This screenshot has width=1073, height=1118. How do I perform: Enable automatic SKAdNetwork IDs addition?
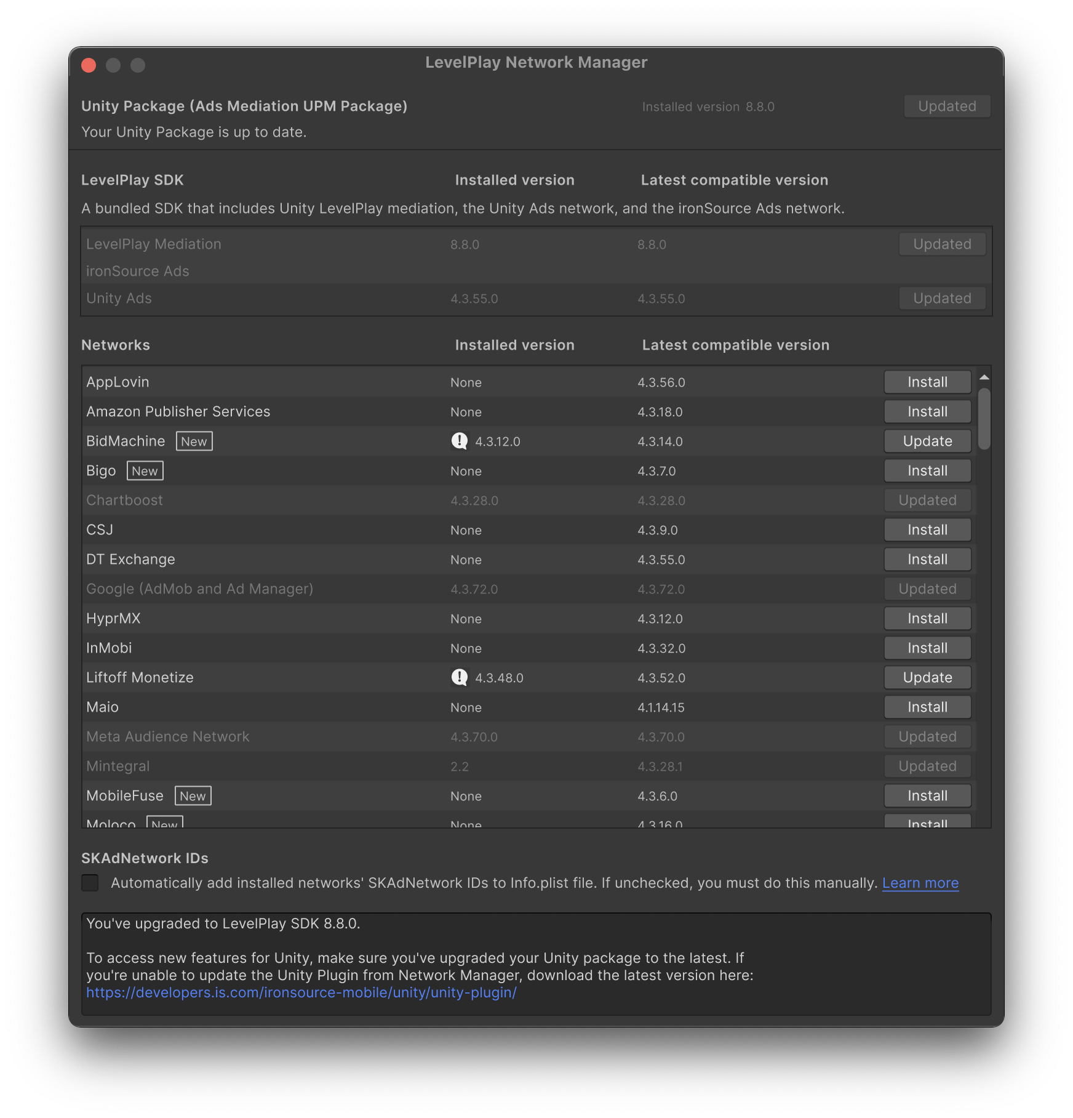click(x=89, y=883)
